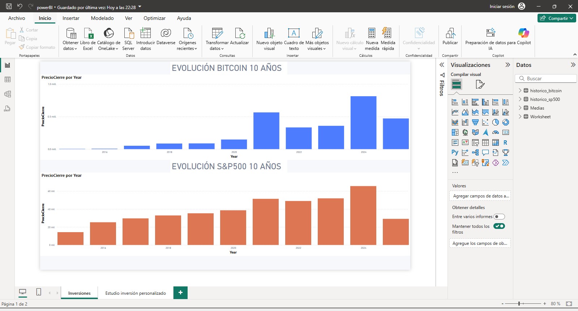Switch to Optimizar ribbon tab
Viewport: 578px width, 311px height.
pyautogui.click(x=154, y=18)
